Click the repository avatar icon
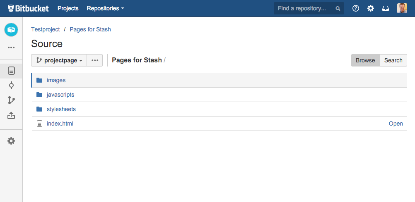The width and height of the screenshot is (415, 202). pos(11,30)
